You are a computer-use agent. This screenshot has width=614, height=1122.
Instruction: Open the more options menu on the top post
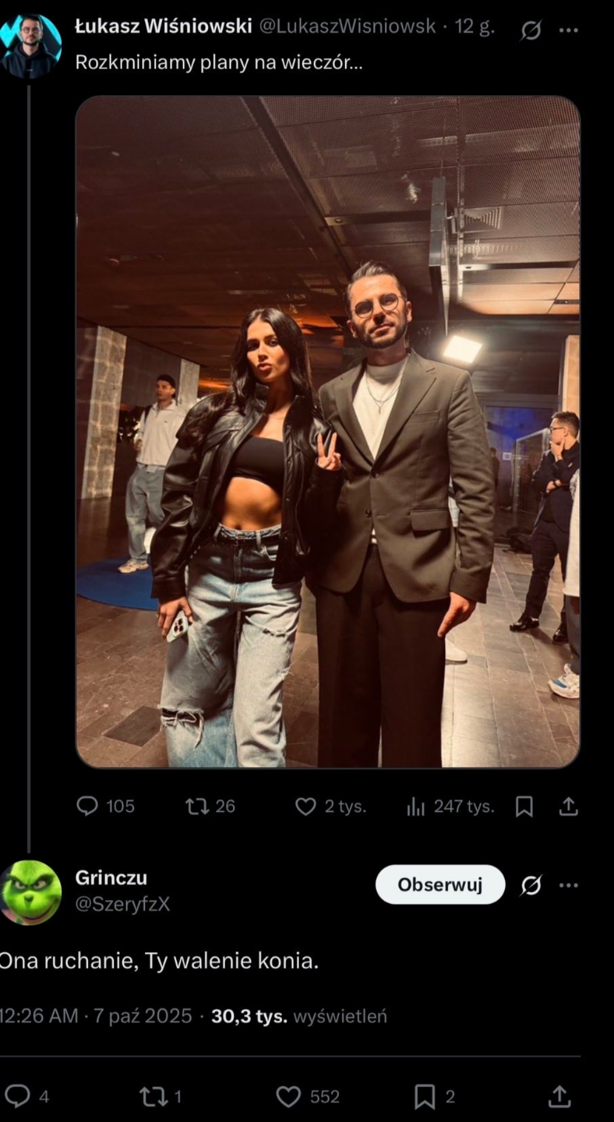click(x=569, y=30)
